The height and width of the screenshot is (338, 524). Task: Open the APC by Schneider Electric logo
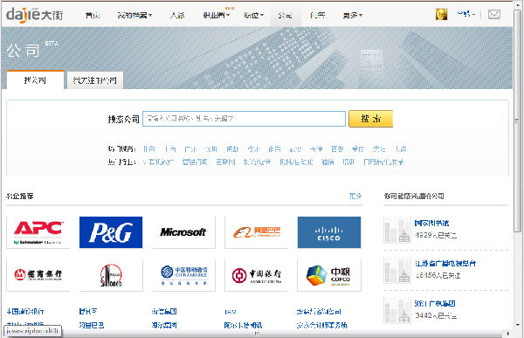click(38, 232)
